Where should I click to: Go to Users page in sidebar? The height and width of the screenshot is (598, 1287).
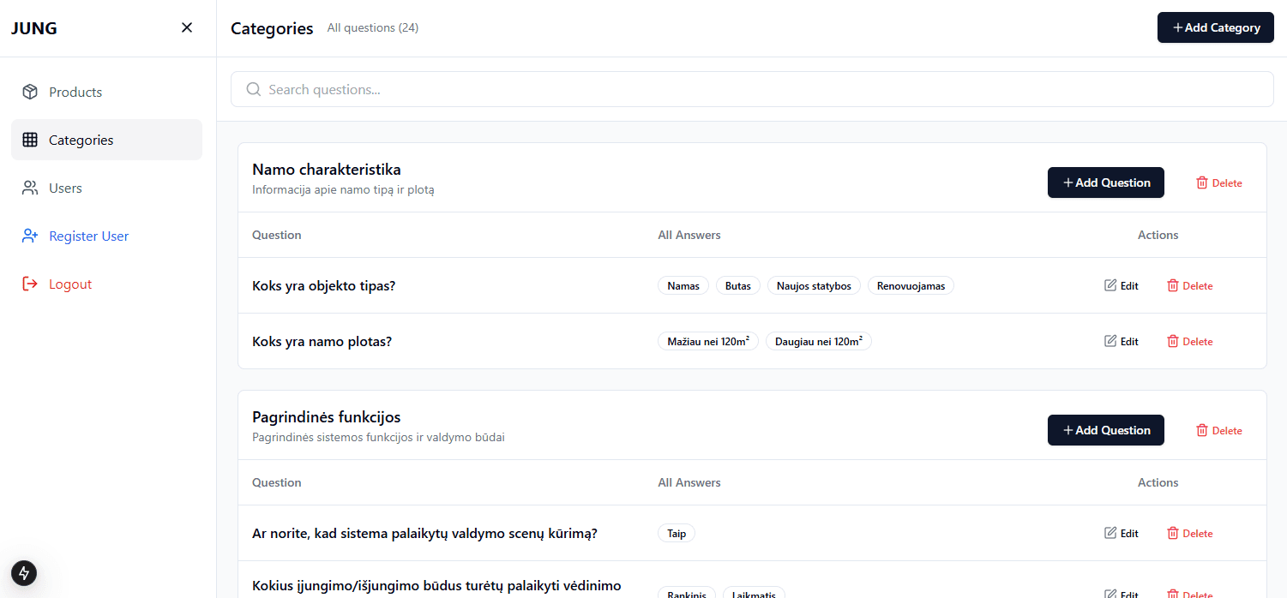[x=106, y=188]
